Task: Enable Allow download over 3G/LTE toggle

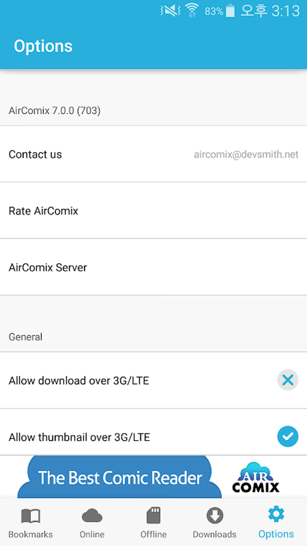Action: (288, 380)
